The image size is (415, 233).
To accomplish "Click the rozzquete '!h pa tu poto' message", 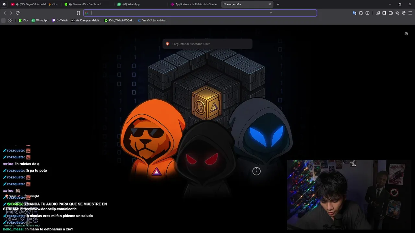I will 25,171.
